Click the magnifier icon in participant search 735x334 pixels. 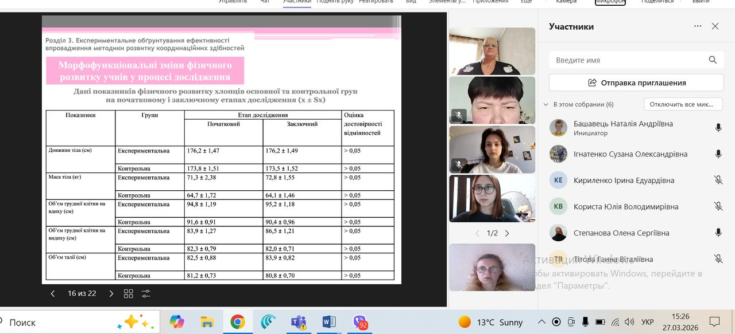click(x=713, y=60)
